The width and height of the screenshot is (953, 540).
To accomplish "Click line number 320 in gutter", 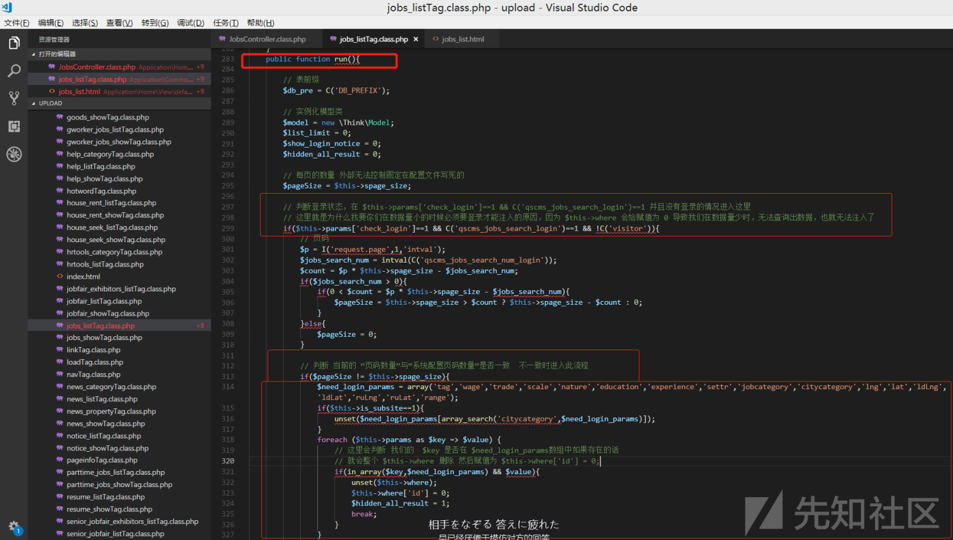I will (227, 461).
